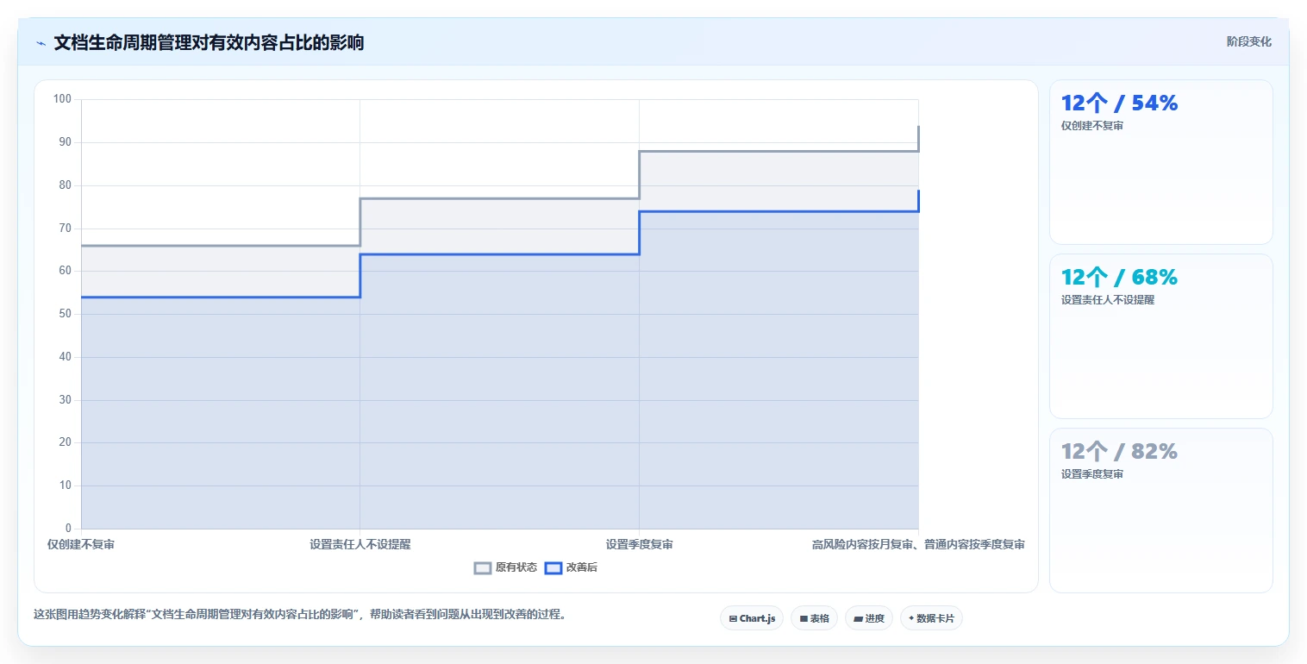Open the 12个 / 54% data card

click(1160, 162)
